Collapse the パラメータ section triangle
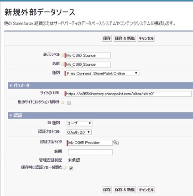Viewport: 193px width, 196px height. point(10,85)
